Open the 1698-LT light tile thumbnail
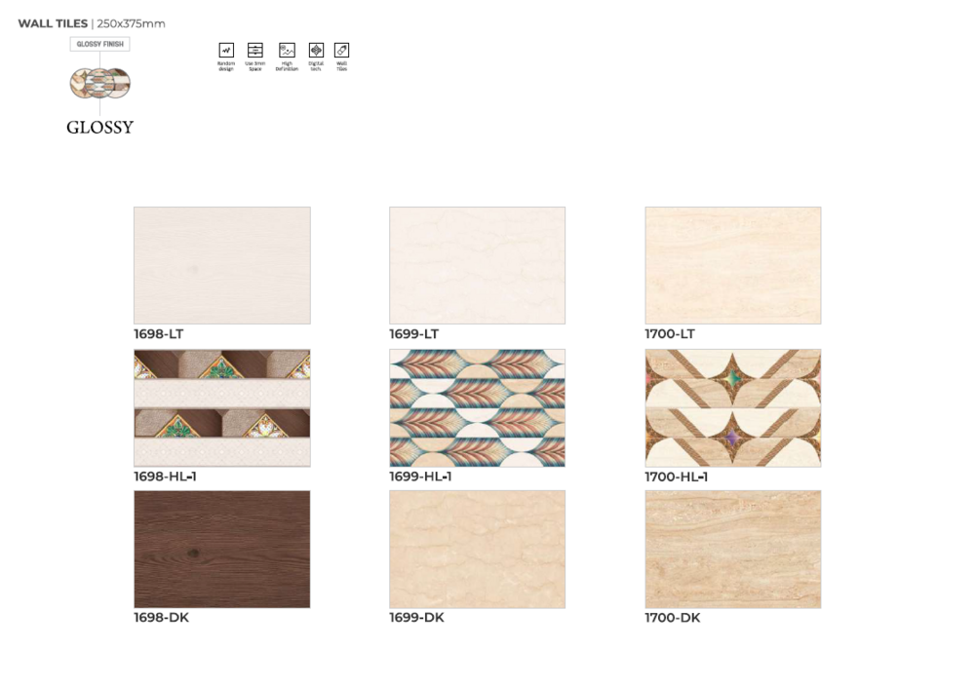Image resolution: width=975 pixels, height=688 pixels. click(x=222, y=265)
